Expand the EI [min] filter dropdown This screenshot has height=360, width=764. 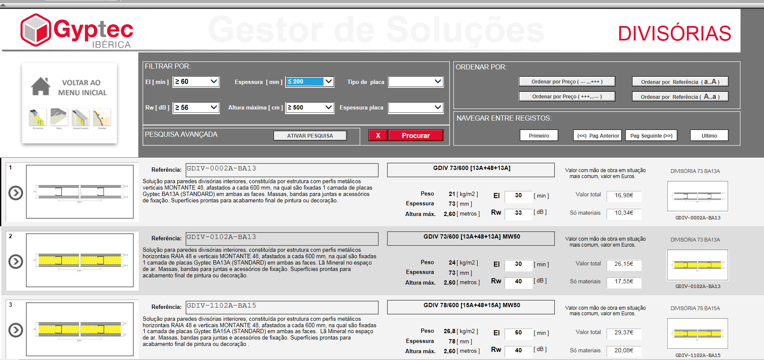214,81
